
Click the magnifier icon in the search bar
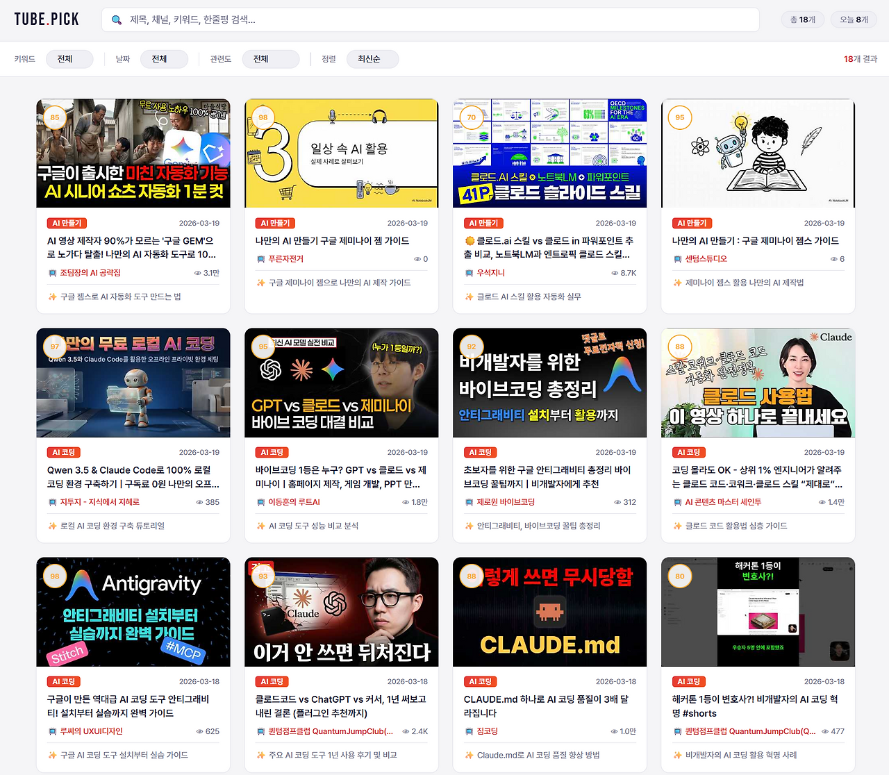[x=115, y=20]
